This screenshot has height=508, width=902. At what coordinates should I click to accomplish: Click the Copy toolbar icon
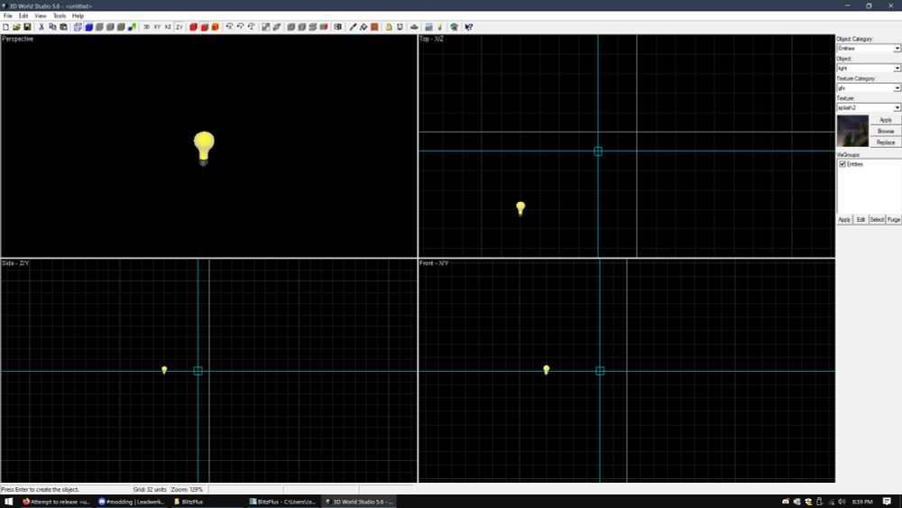click(x=52, y=27)
